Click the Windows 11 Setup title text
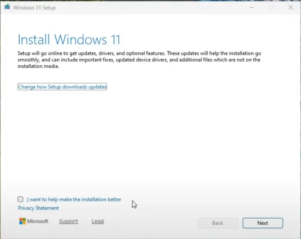The image size is (301, 239). [34, 8]
